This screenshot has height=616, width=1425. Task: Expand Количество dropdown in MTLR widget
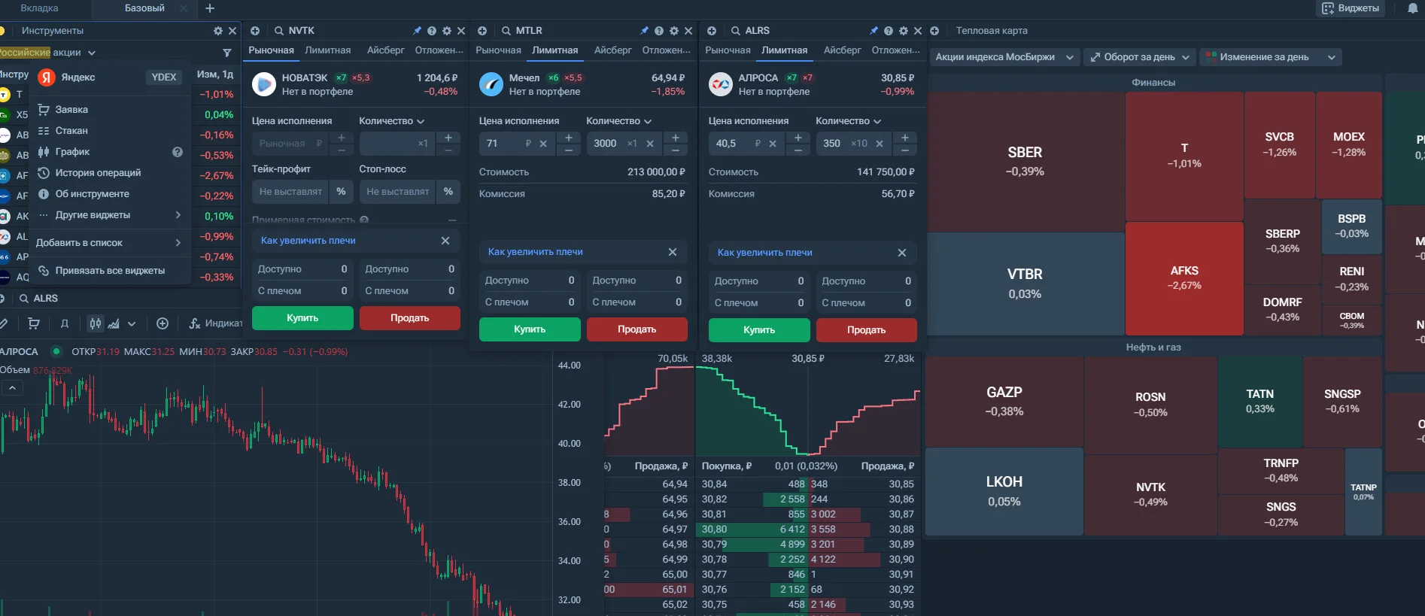(x=618, y=121)
